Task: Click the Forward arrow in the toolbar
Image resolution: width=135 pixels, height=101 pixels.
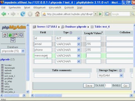Action: coord(13,14)
